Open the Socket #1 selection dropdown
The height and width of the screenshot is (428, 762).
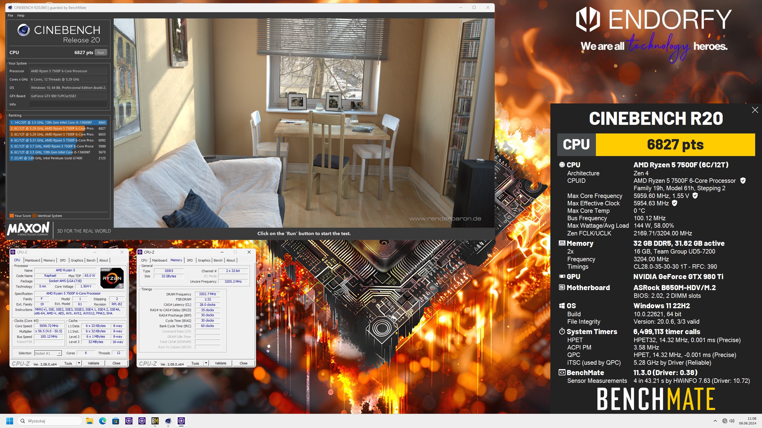point(48,353)
